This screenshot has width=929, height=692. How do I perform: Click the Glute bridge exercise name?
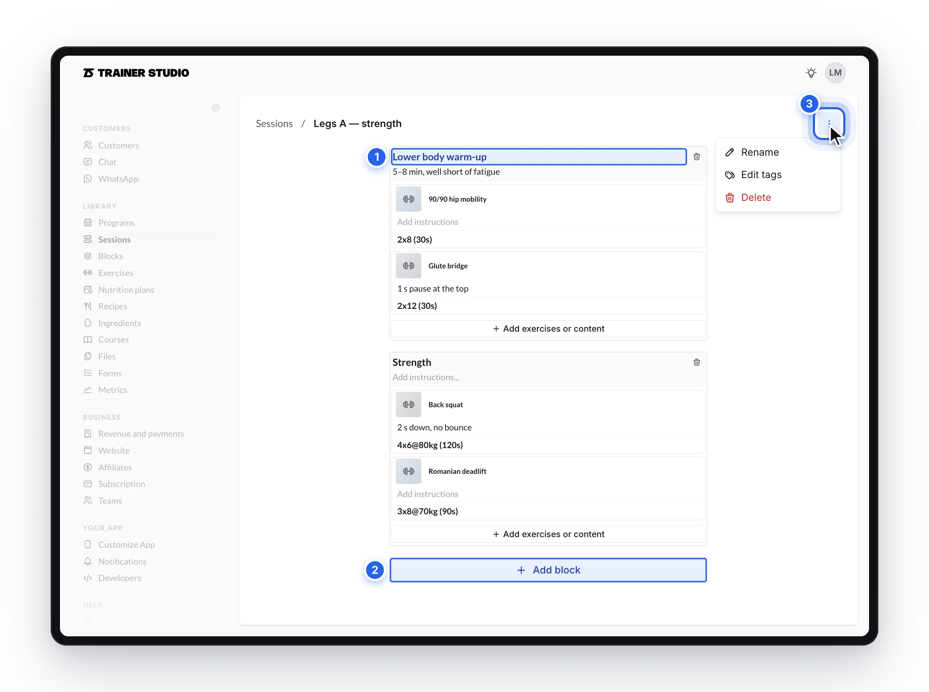point(448,266)
